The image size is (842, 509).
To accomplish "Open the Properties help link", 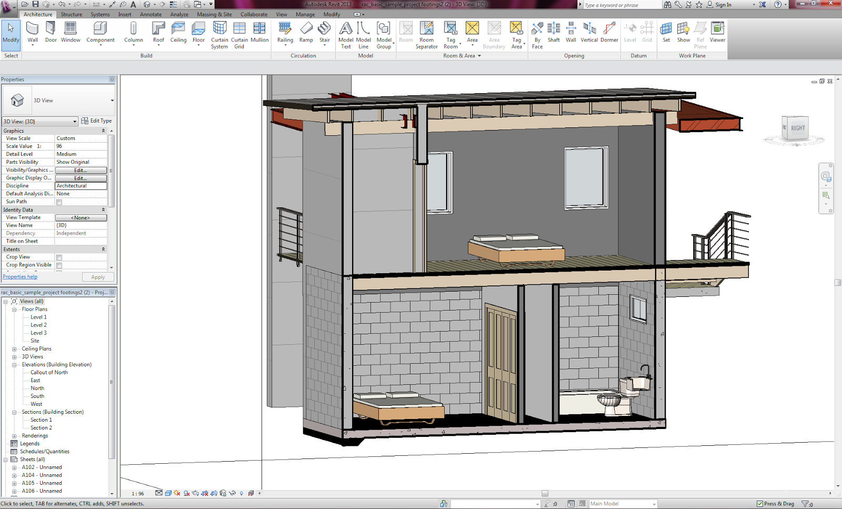I will pyautogui.click(x=20, y=277).
